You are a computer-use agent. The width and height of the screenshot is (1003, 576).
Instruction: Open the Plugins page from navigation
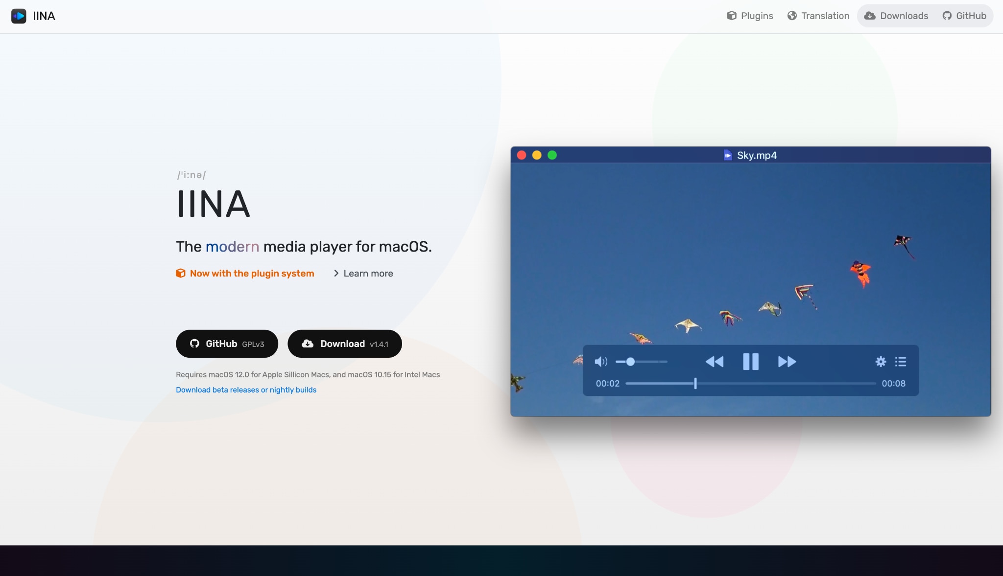tap(750, 16)
